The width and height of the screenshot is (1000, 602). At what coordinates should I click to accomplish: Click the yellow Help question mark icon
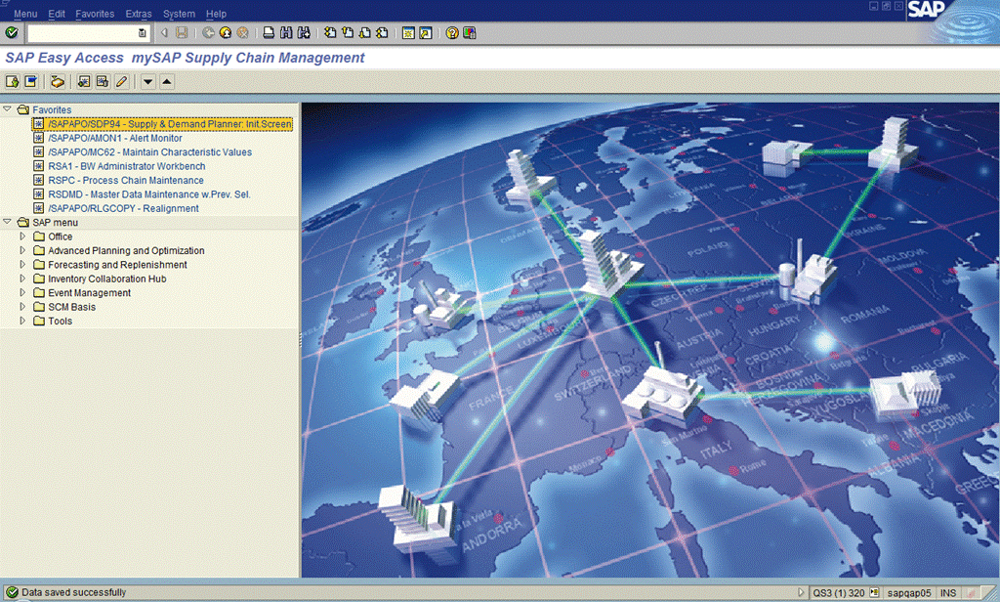point(452,32)
